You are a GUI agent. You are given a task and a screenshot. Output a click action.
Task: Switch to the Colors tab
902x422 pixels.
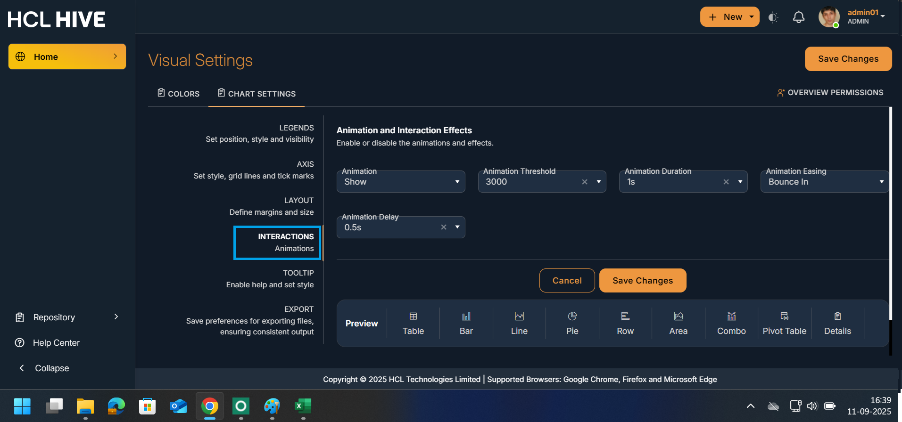pyautogui.click(x=179, y=94)
